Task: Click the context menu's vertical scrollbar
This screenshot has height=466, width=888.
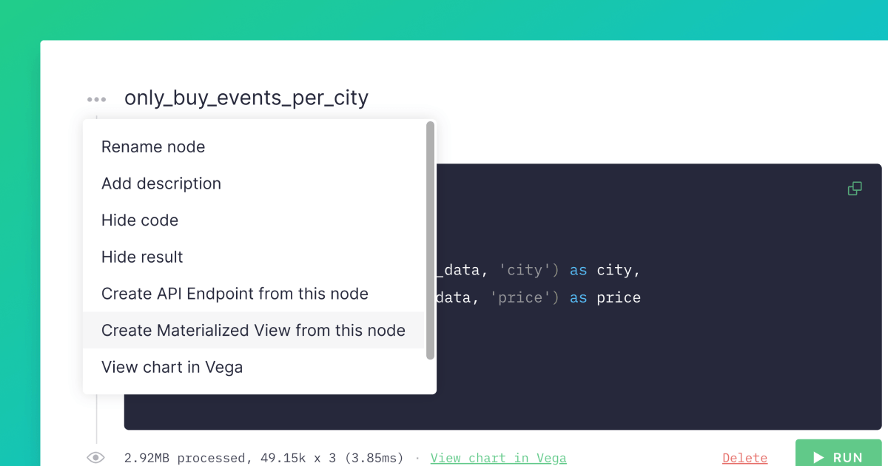Action: click(431, 241)
